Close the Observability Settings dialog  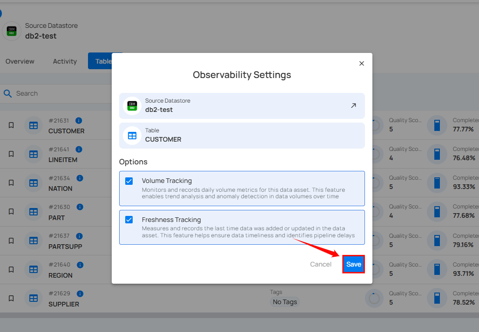point(362,64)
